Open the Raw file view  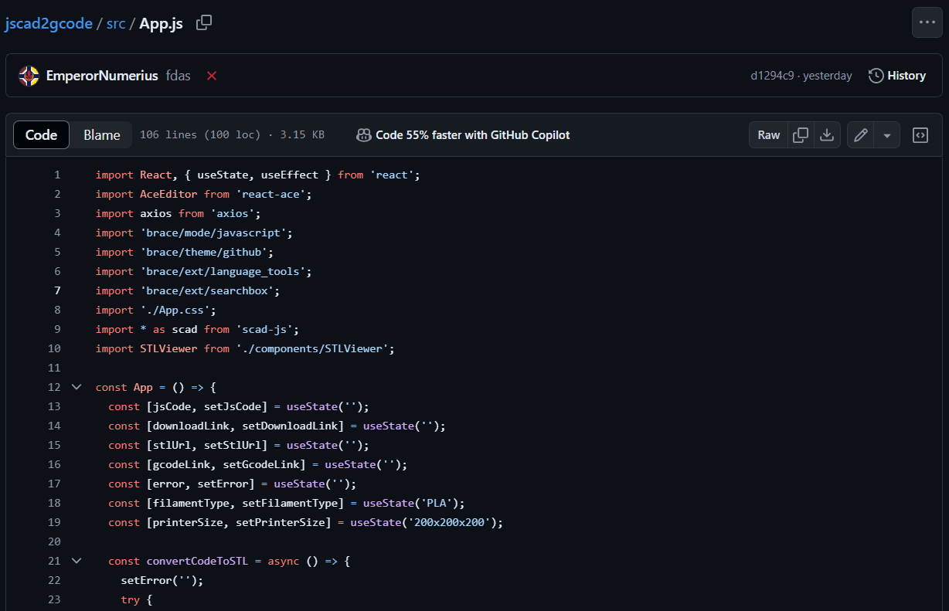(769, 135)
